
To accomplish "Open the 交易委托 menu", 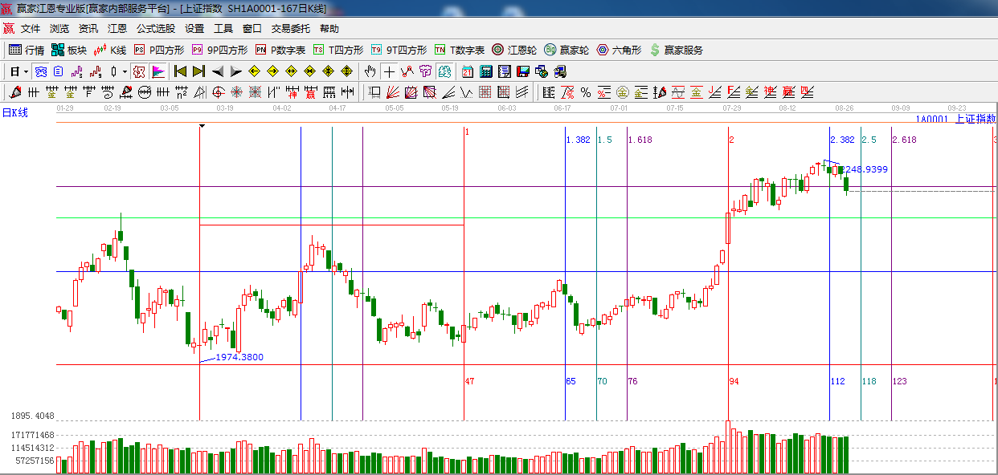I will [290, 28].
